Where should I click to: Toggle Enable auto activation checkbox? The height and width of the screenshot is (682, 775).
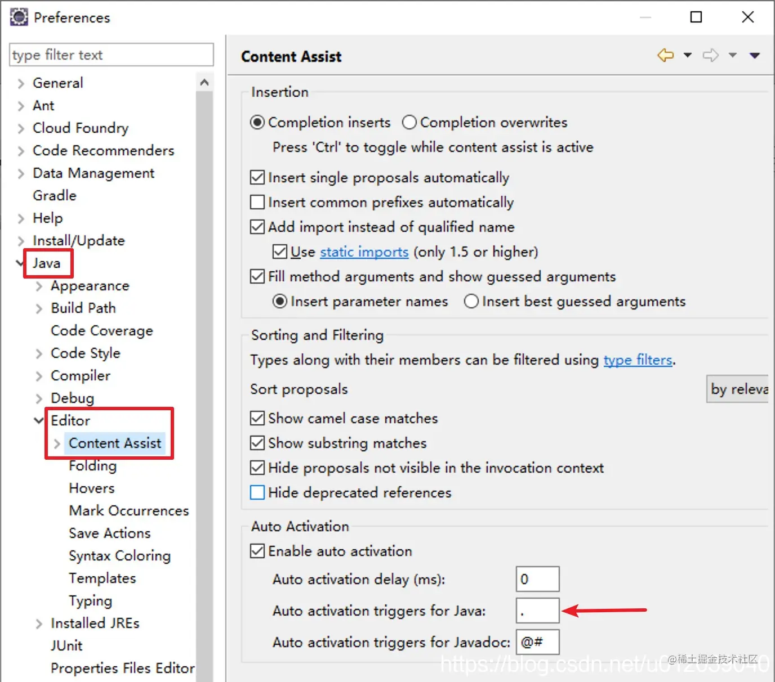[257, 551]
